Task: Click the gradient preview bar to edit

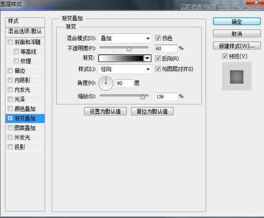Action: (x=121, y=58)
